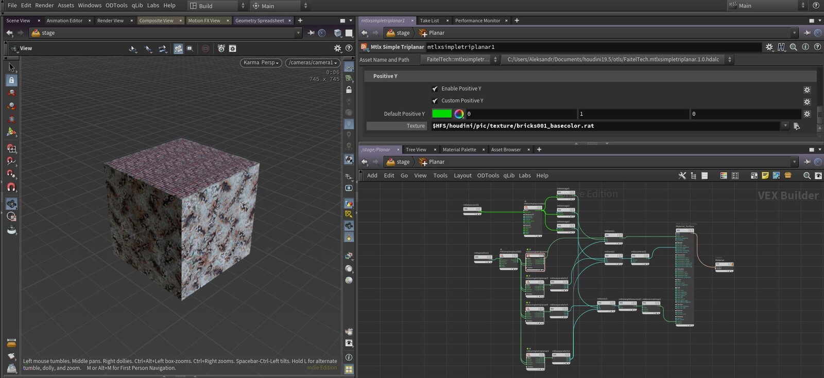Switch to the Material Palette tab

(x=459, y=150)
